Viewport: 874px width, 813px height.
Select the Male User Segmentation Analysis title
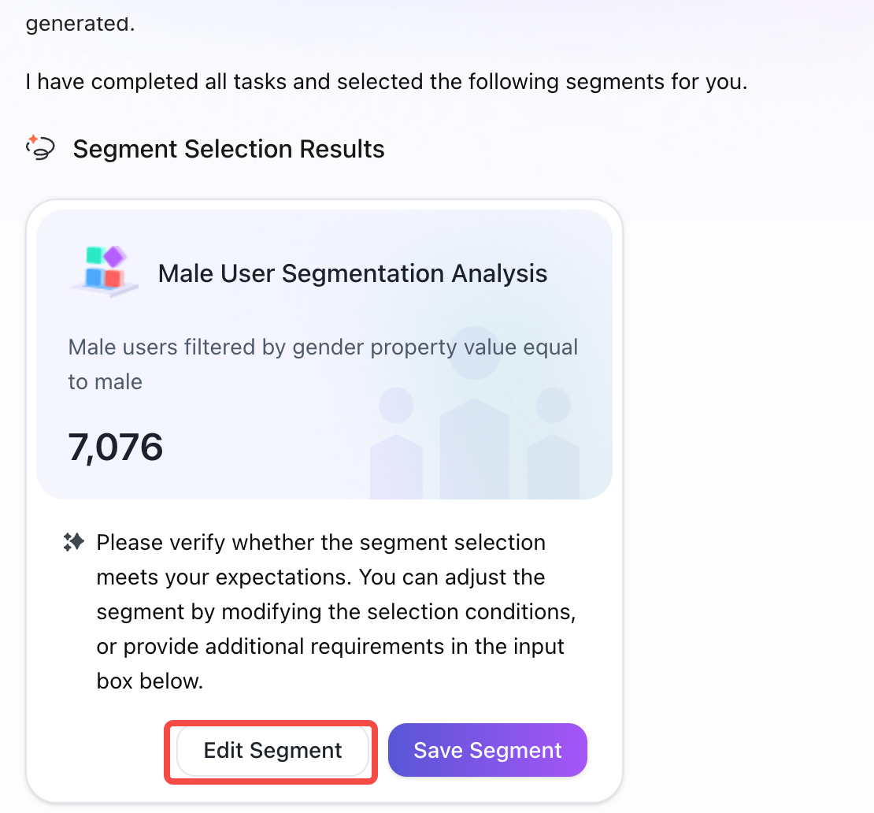click(353, 274)
